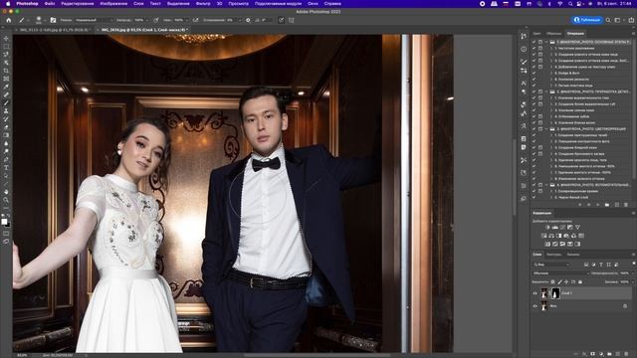
Task: Select the Move tool
Action: pos(6,39)
